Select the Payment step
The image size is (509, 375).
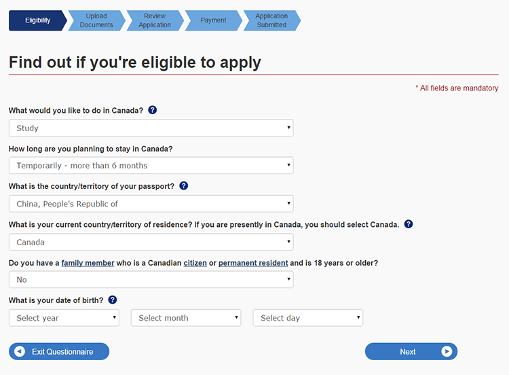pos(213,20)
